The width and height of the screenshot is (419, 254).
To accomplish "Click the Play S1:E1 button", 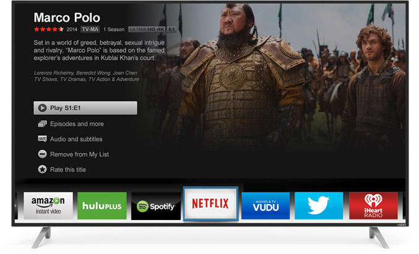I will point(85,108).
